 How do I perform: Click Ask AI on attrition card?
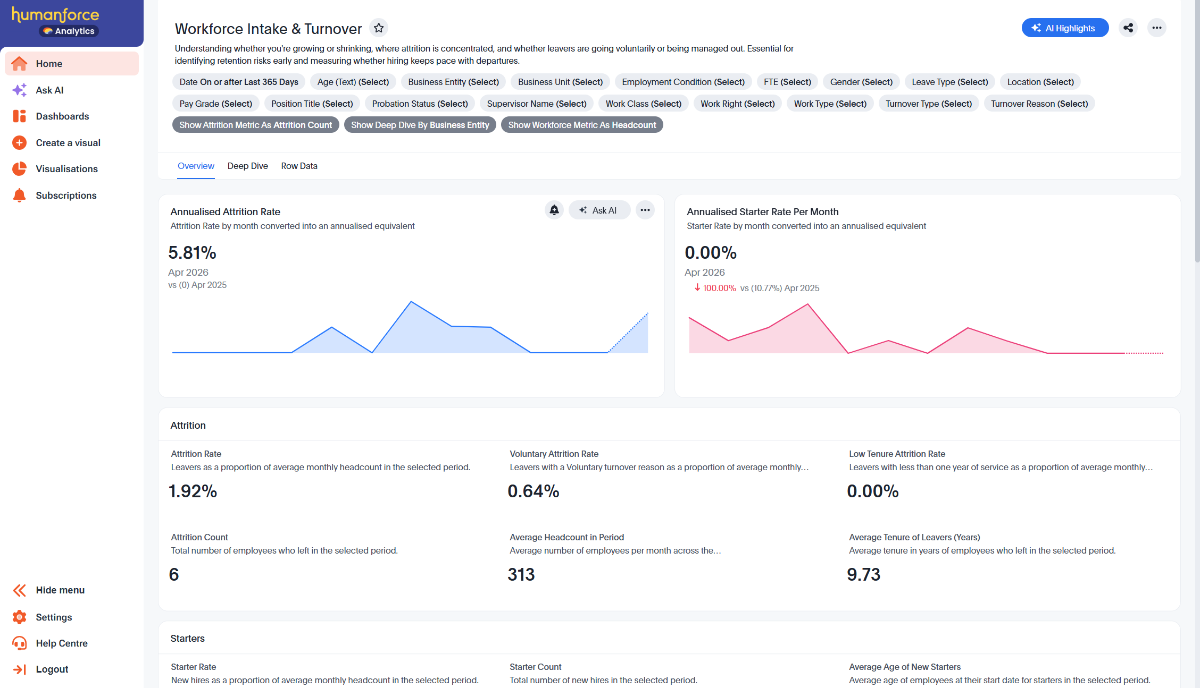pyautogui.click(x=599, y=210)
